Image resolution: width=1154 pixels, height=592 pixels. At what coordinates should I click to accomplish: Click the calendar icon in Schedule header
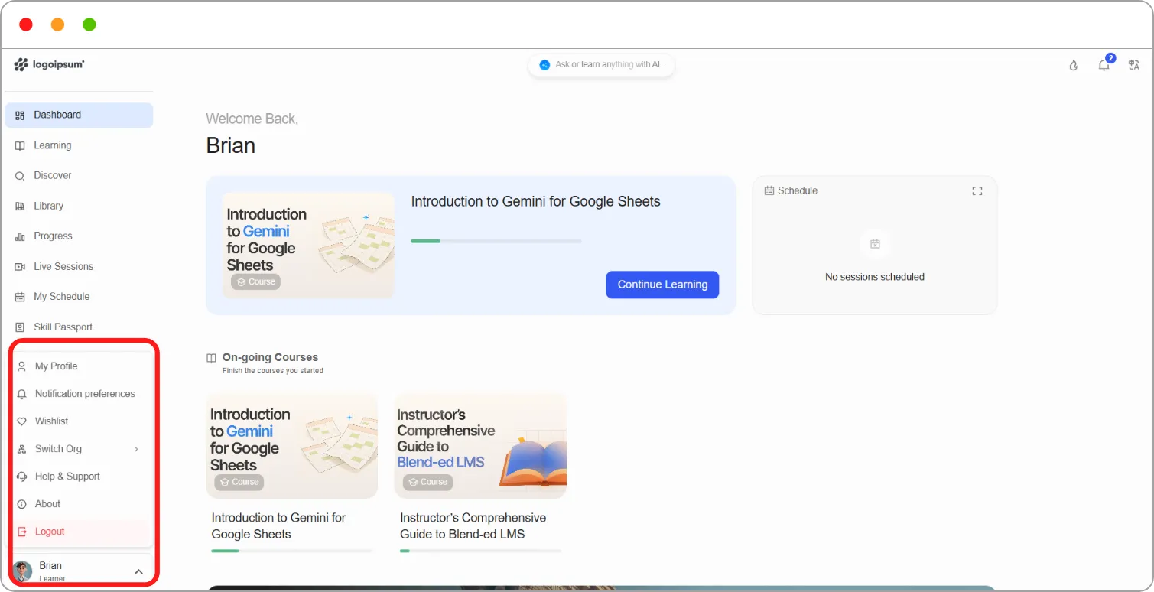pos(769,190)
